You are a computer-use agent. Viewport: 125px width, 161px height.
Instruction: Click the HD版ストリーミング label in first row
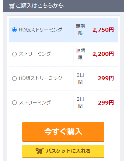point(40,30)
